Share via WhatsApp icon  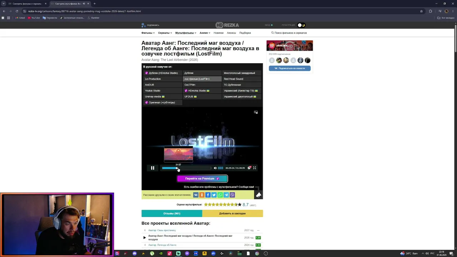(220, 195)
